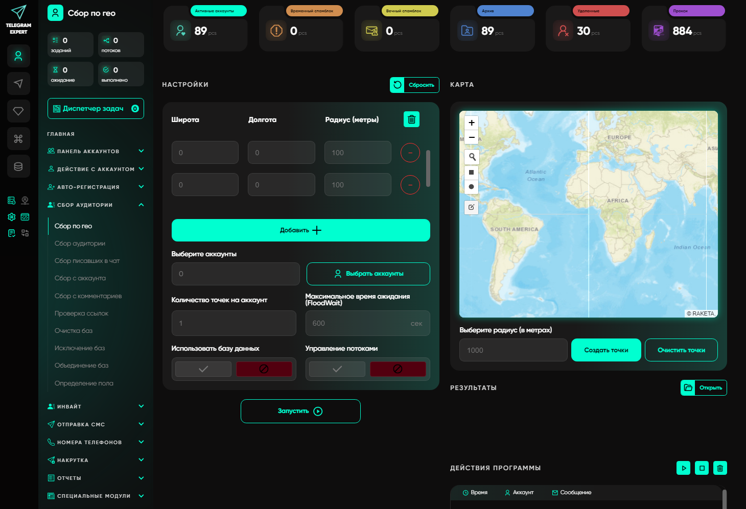Click the Открыть results button
Viewport: 746px width, 509px height.
pos(704,387)
